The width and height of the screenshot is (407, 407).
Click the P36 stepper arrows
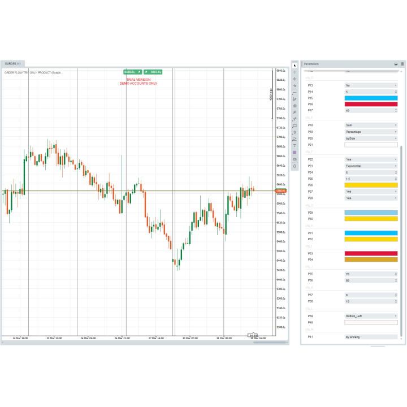pos(396,280)
